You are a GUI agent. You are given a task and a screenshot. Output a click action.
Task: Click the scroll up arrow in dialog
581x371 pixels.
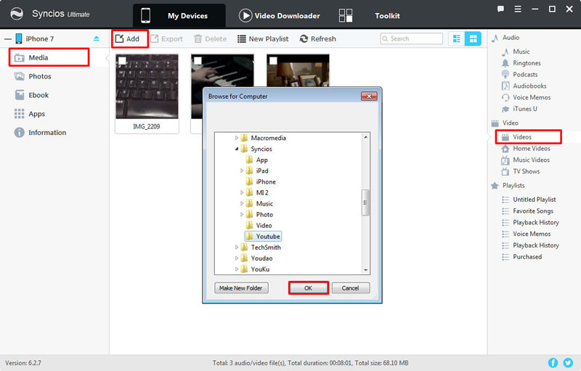coord(366,137)
